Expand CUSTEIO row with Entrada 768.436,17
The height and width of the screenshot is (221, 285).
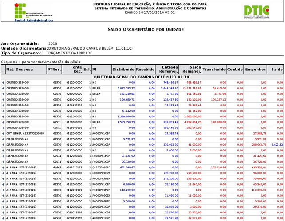click(x=3, y=83)
